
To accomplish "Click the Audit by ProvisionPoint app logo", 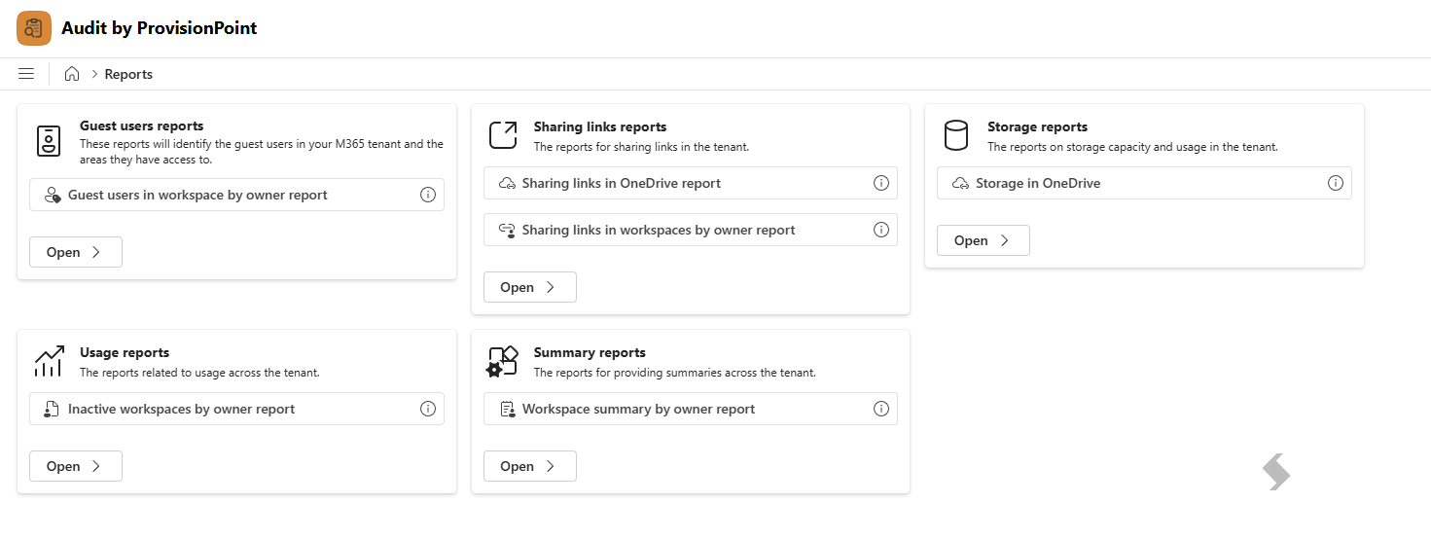I will click(34, 28).
